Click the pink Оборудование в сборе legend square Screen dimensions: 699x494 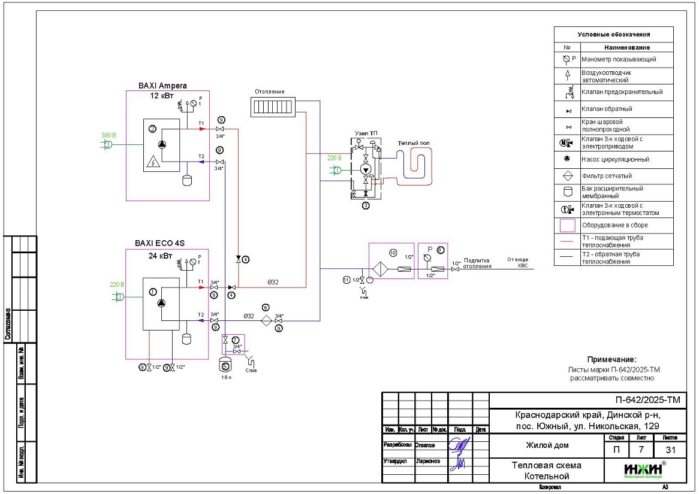567,226
